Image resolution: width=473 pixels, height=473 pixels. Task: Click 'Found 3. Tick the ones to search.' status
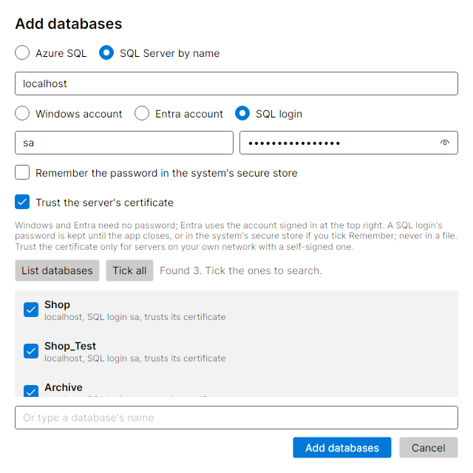(x=241, y=270)
